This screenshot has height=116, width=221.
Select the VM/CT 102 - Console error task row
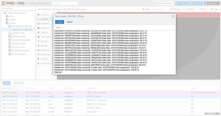(110, 92)
